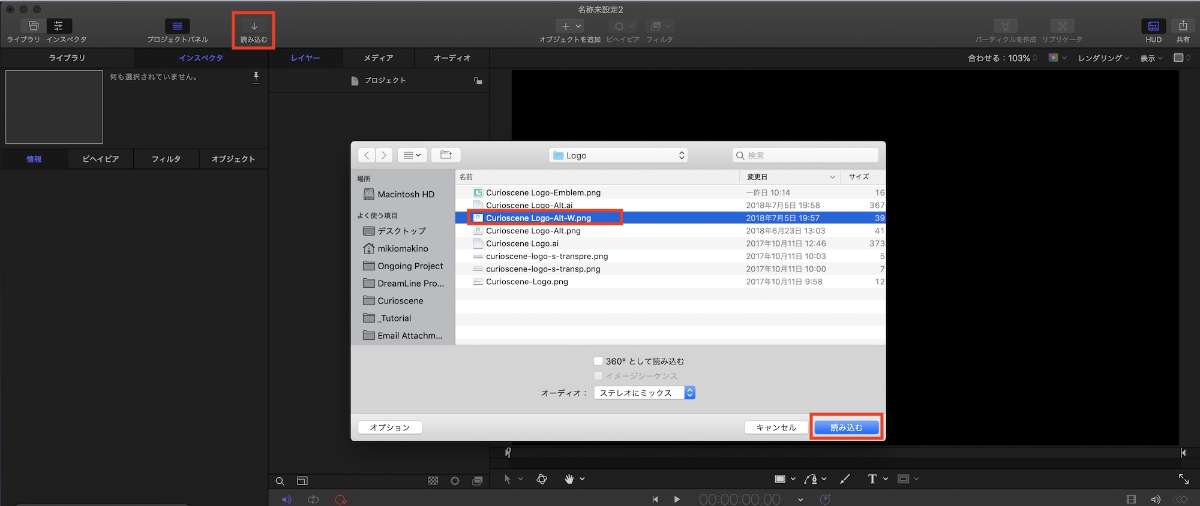Viewport: 1200px width, 506px height.
Task: Select the Text tool in canvas toolbar
Action: click(872, 479)
